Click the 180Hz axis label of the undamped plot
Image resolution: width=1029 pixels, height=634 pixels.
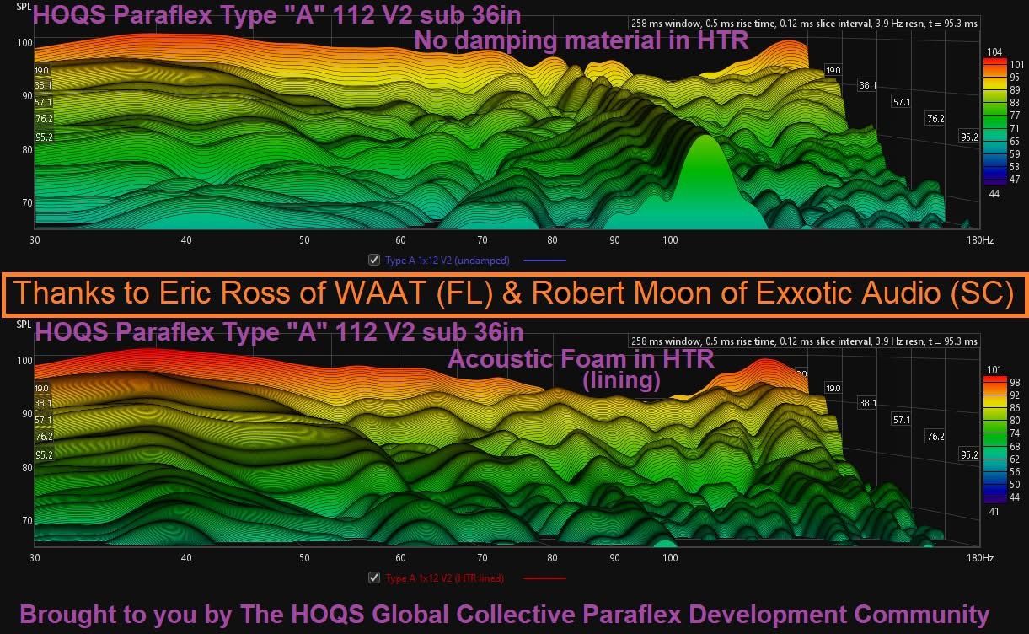[x=980, y=240]
